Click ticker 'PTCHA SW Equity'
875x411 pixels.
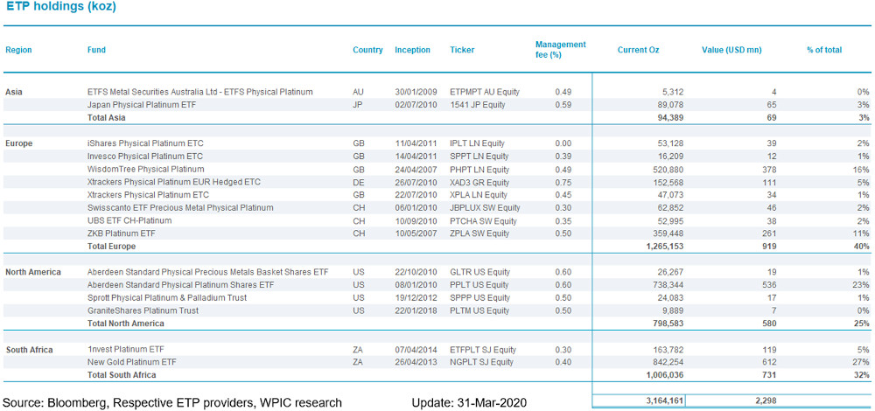click(483, 220)
